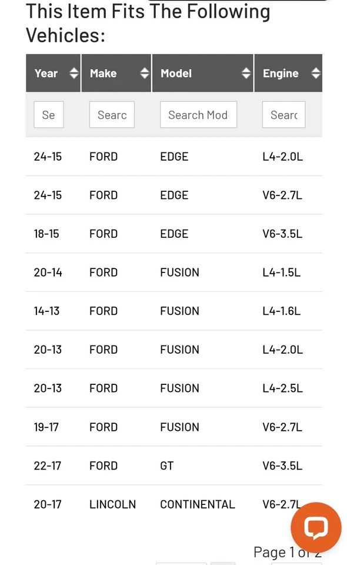The width and height of the screenshot is (347, 565).
Task: Select the Engine column header
Action: point(282,73)
